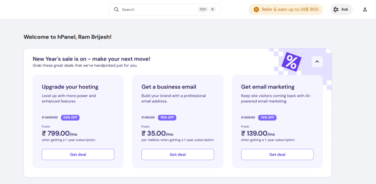The image size is (376, 184).
Task: Click the purple percent tag illustration
Action: pos(291,62)
